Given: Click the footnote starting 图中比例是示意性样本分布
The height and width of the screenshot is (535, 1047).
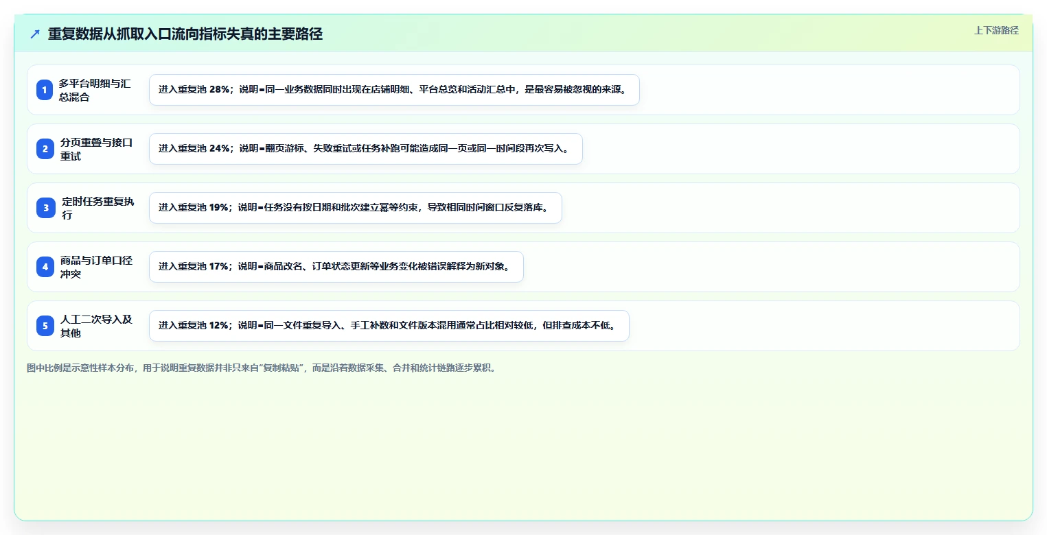Looking at the screenshot, I should pyautogui.click(x=261, y=368).
